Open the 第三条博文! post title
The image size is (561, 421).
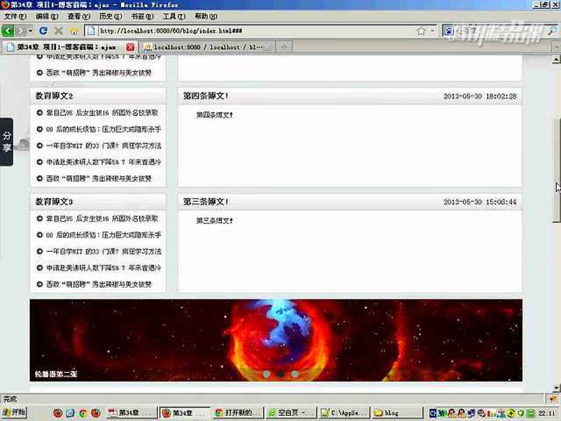click(x=205, y=202)
